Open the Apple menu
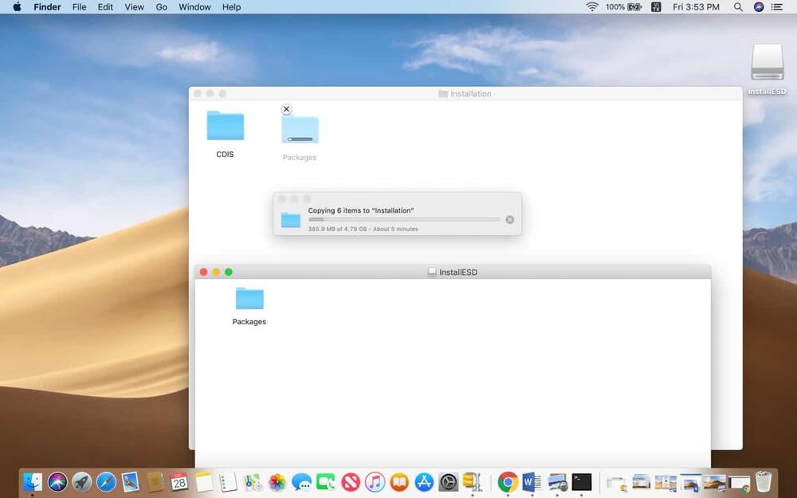 tap(17, 7)
